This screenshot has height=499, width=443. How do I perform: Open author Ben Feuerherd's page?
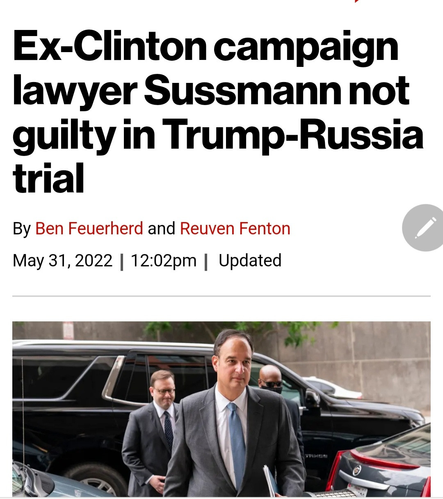coord(89,229)
